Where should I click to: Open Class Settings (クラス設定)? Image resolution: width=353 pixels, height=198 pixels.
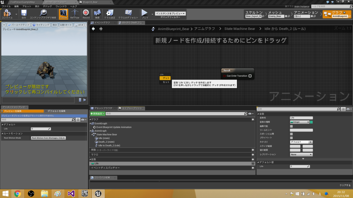[110, 14]
